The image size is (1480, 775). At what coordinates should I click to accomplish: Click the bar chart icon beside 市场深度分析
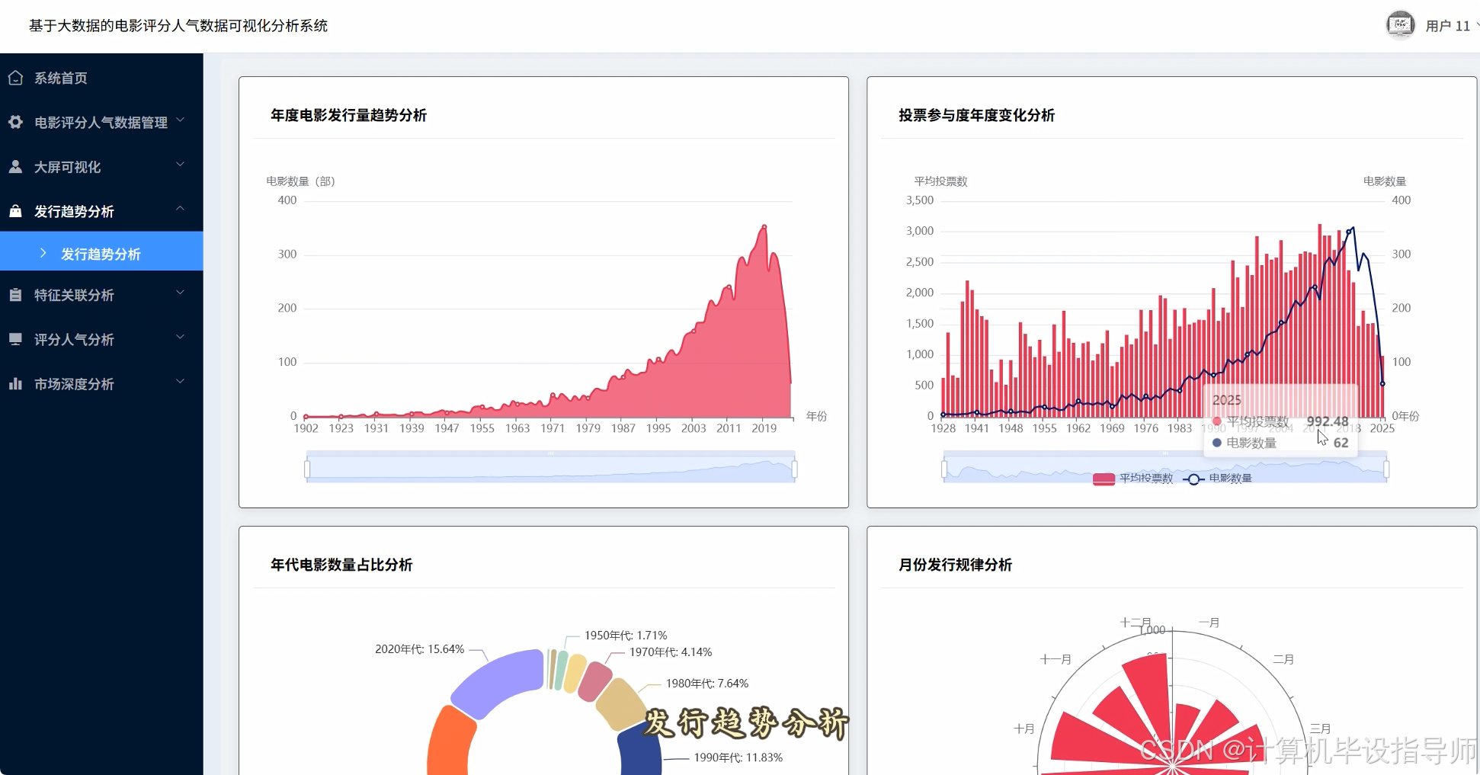[15, 383]
